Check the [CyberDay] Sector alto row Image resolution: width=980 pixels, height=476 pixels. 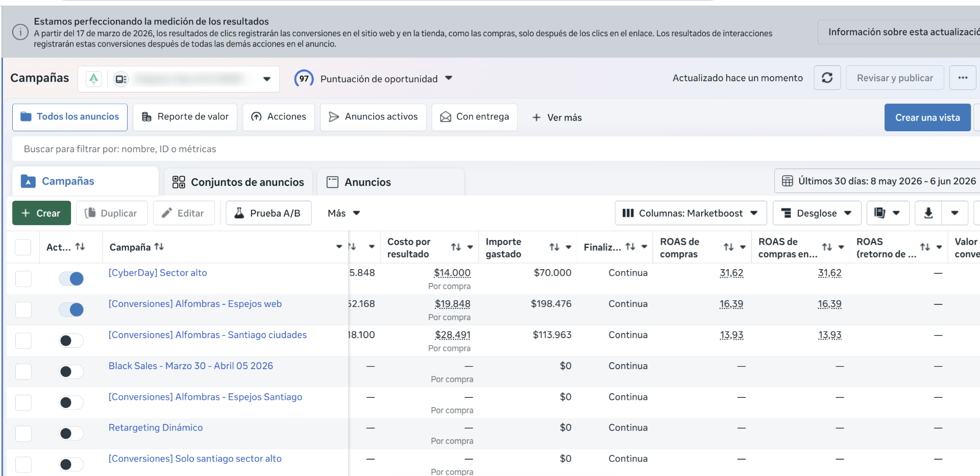tap(23, 278)
